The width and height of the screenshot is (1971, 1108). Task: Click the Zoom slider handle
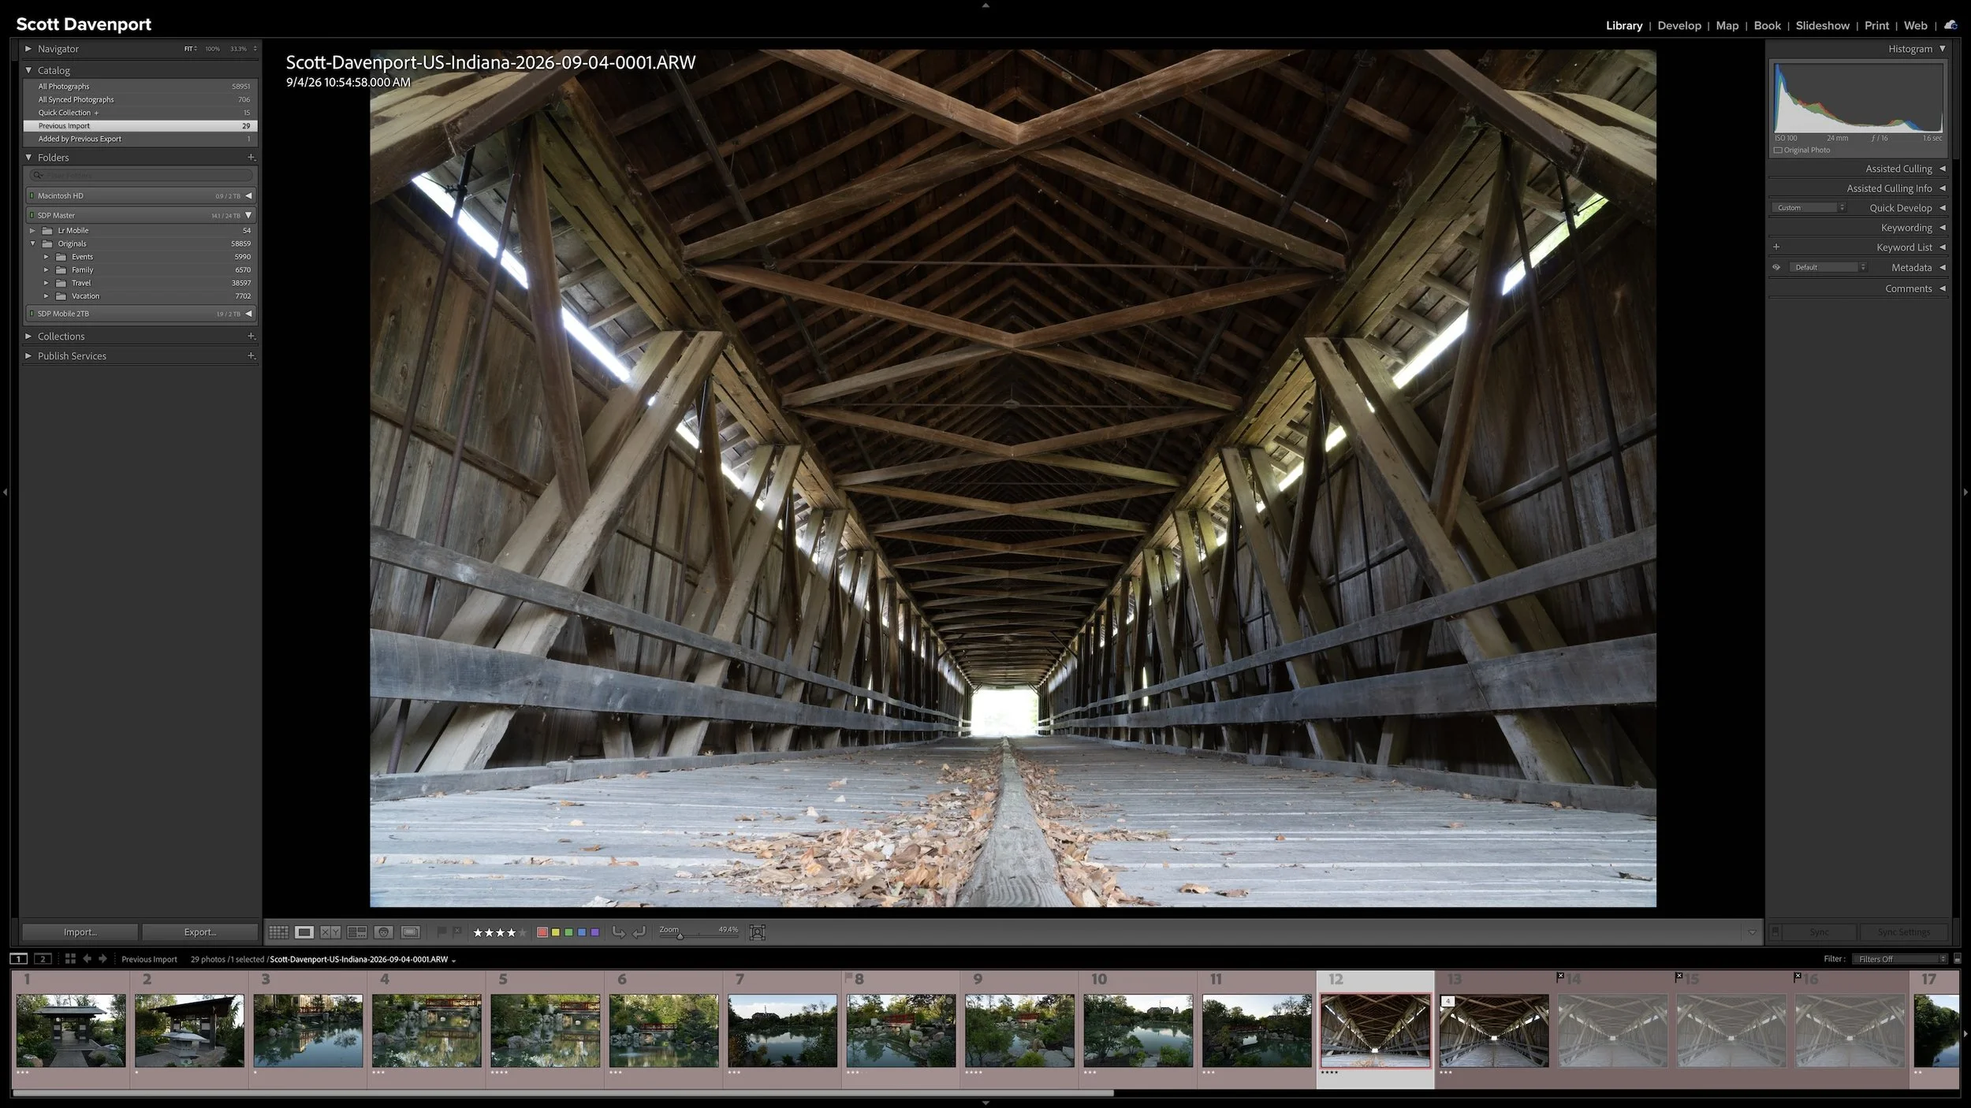pos(680,936)
